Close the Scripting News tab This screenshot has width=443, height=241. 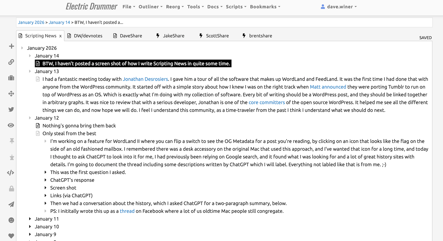click(x=60, y=36)
